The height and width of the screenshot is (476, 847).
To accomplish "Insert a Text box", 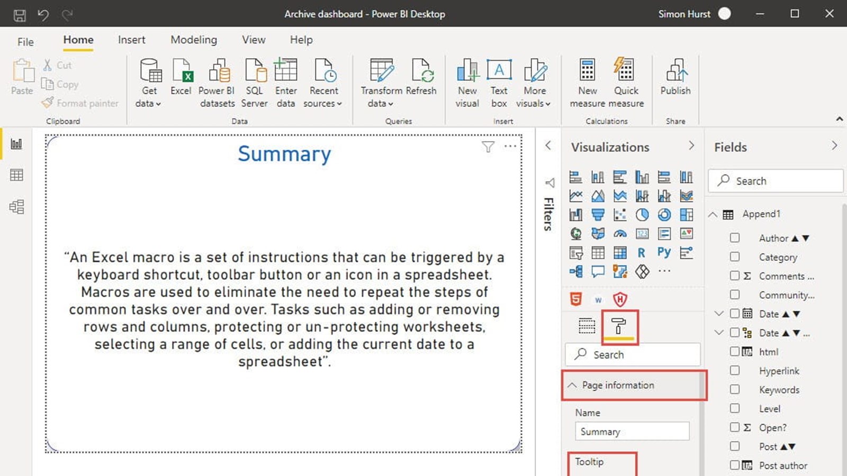I will (x=499, y=82).
